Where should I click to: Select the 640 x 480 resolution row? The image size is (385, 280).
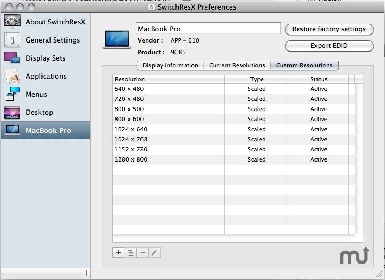tap(233, 89)
